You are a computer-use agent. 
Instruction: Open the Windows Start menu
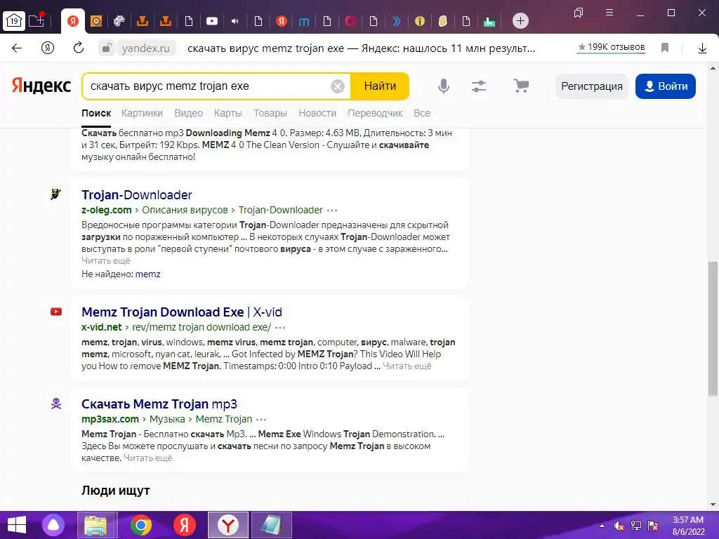coord(17,525)
